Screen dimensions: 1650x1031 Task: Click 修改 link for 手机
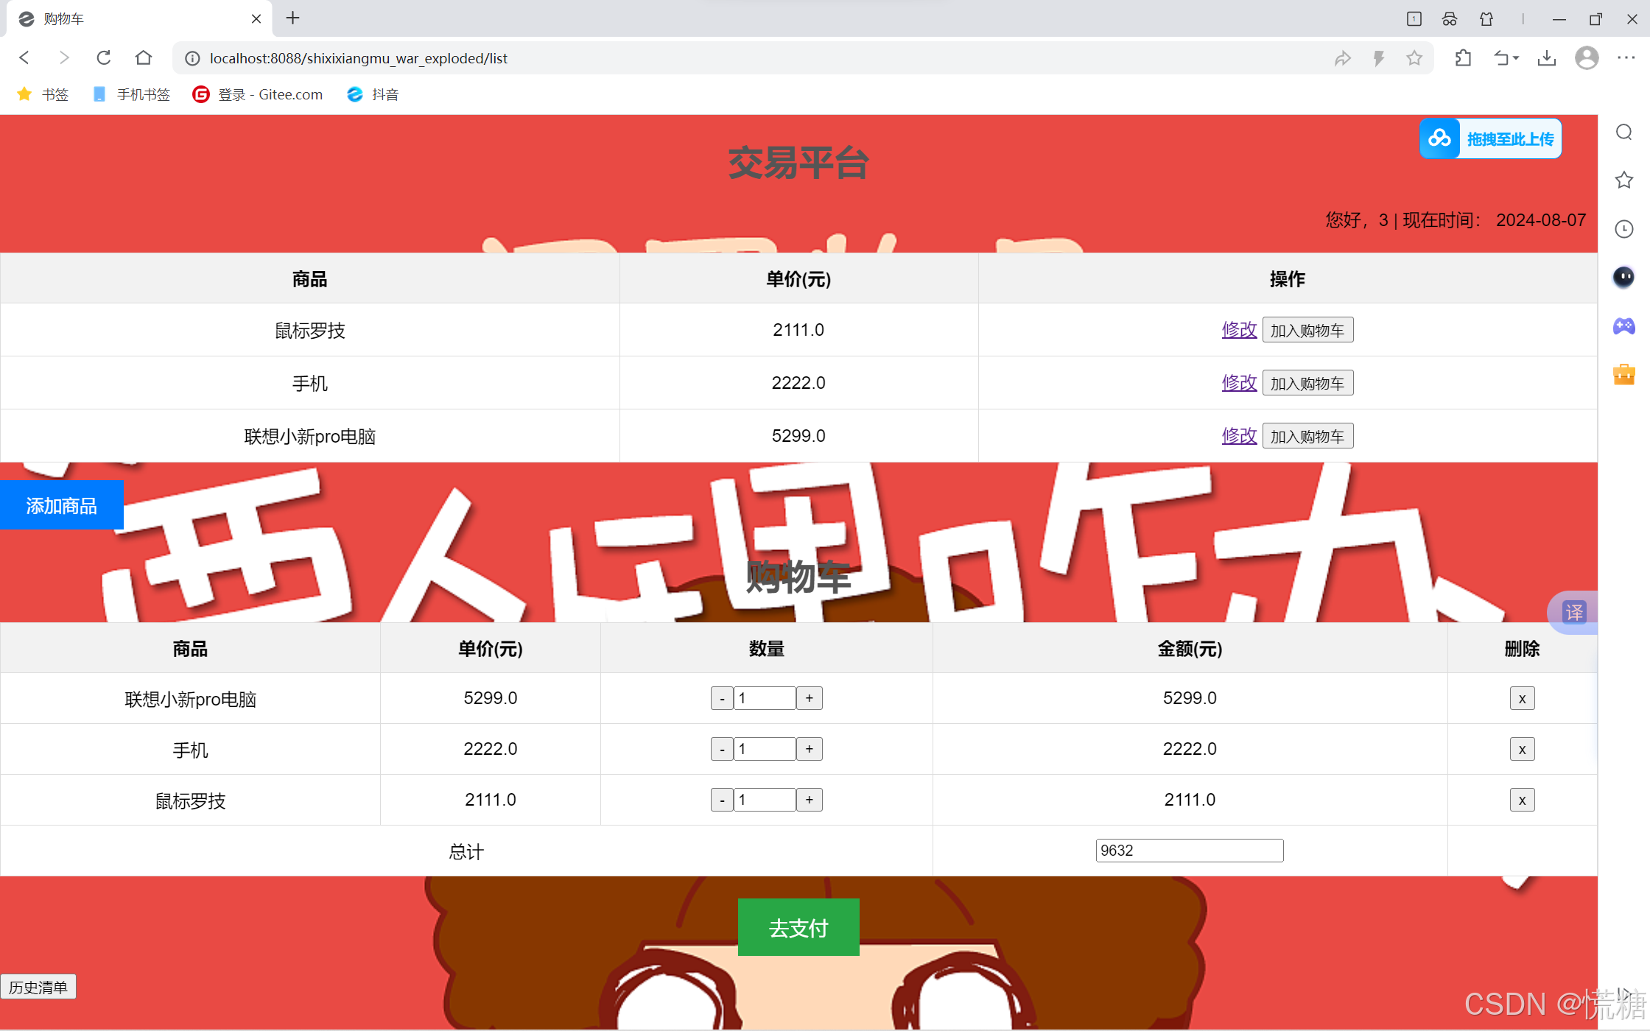click(1239, 382)
